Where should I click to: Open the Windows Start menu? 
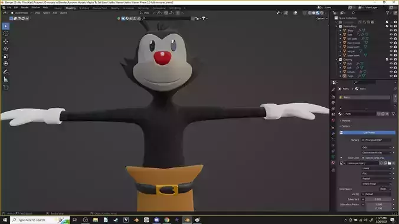5,220
